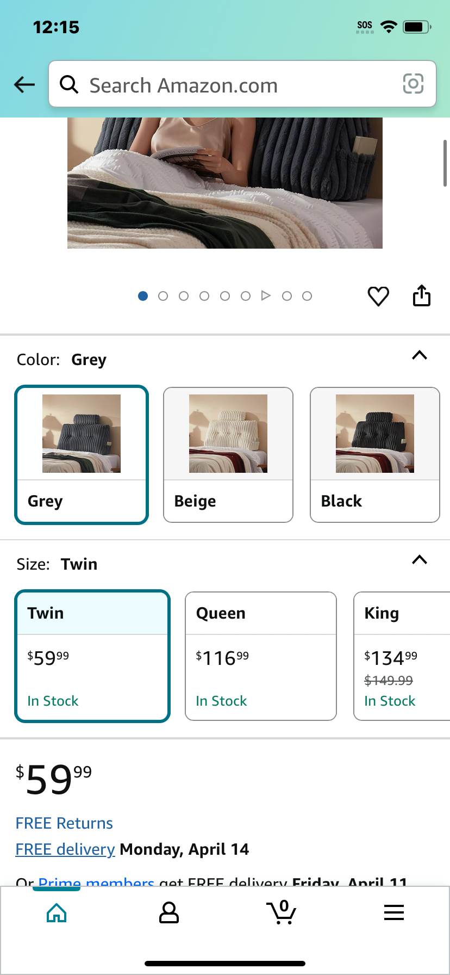
Task: Tap the share icon
Action: (422, 296)
